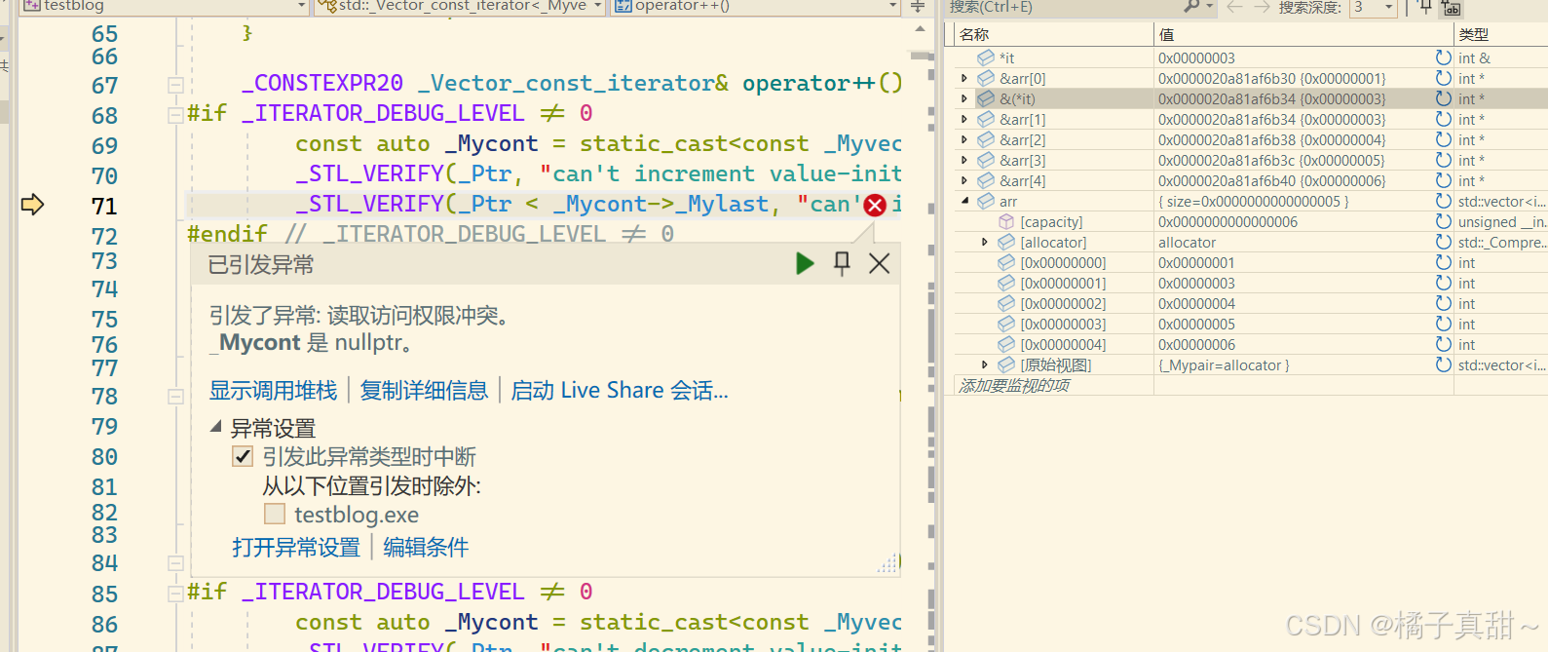The width and height of the screenshot is (1548, 652).
Task: Click the show call stack link
Action: coord(273,391)
